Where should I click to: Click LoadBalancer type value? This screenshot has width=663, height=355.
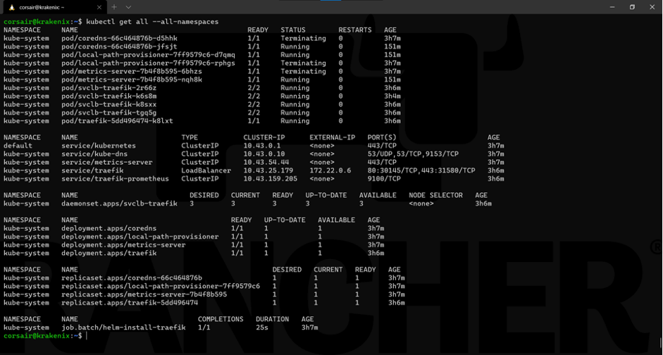(x=206, y=170)
